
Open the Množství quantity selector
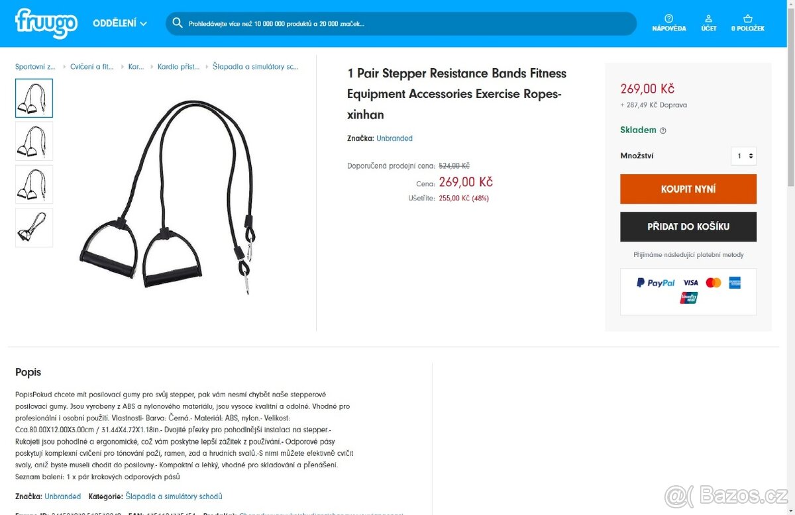point(744,156)
